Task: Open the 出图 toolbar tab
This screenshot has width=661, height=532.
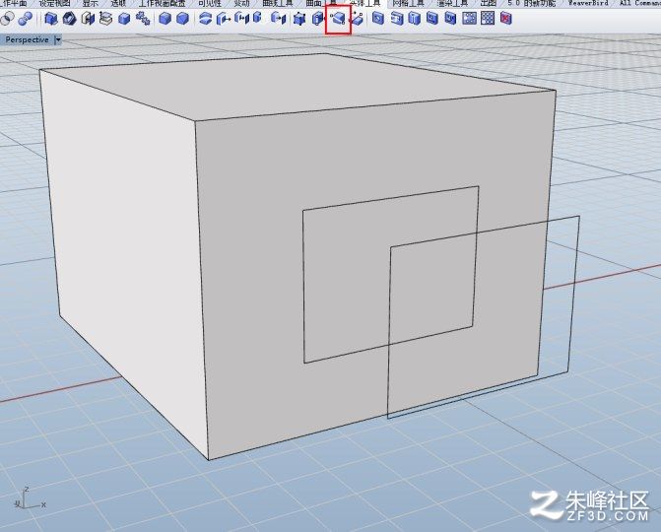Action: (x=488, y=3)
